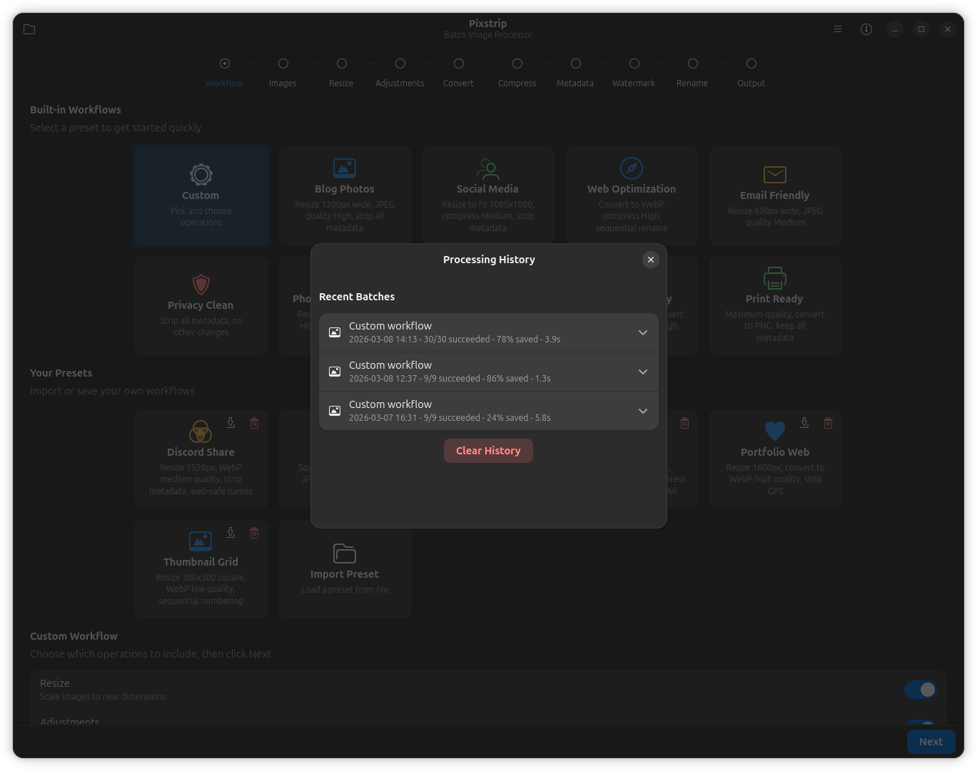Delete the Discord Share preset

[254, 423]
